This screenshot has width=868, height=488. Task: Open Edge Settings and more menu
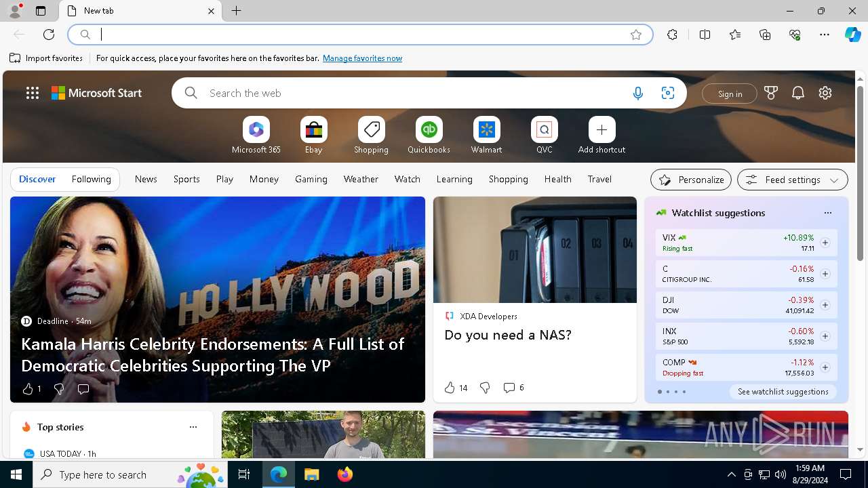pos(825,35)
